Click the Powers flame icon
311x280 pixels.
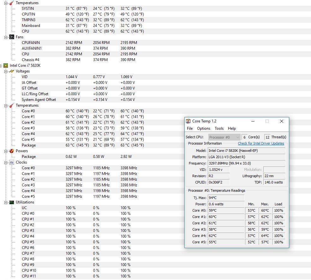(12, 151)
